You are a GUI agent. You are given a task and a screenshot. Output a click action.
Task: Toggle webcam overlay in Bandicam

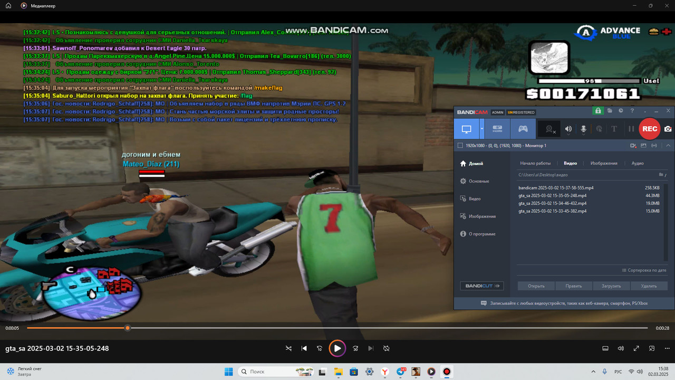551,129
